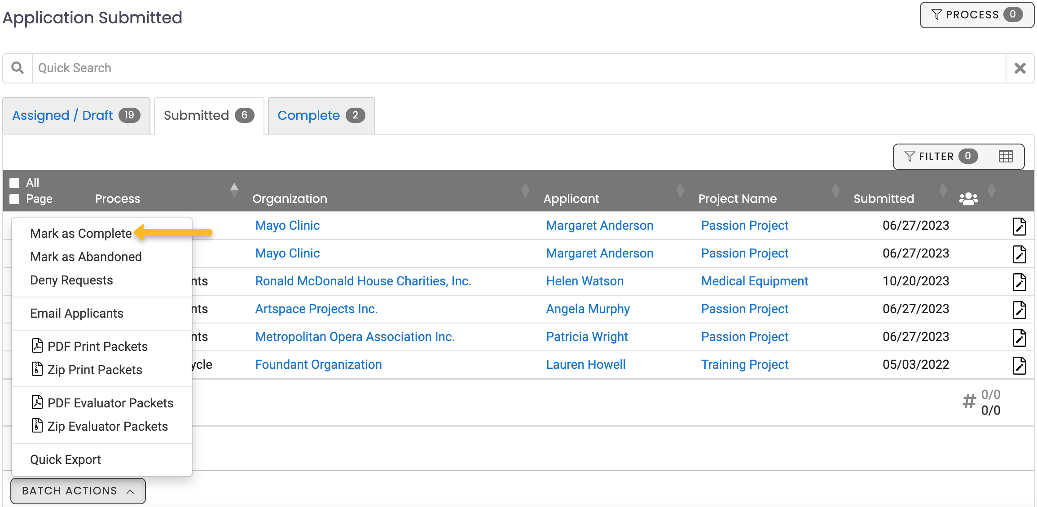Select Mark as Complete menu item
1037x507 pixels.
tap(81, 233)
